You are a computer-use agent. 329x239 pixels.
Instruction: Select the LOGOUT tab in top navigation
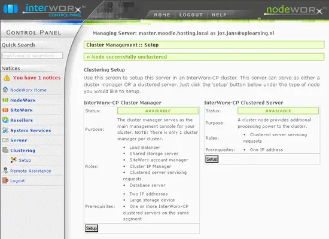tap(191, 15)
